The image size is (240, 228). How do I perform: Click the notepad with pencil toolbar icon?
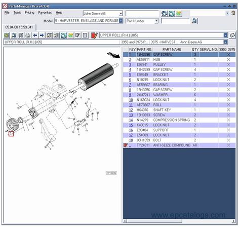pos(77,35)
